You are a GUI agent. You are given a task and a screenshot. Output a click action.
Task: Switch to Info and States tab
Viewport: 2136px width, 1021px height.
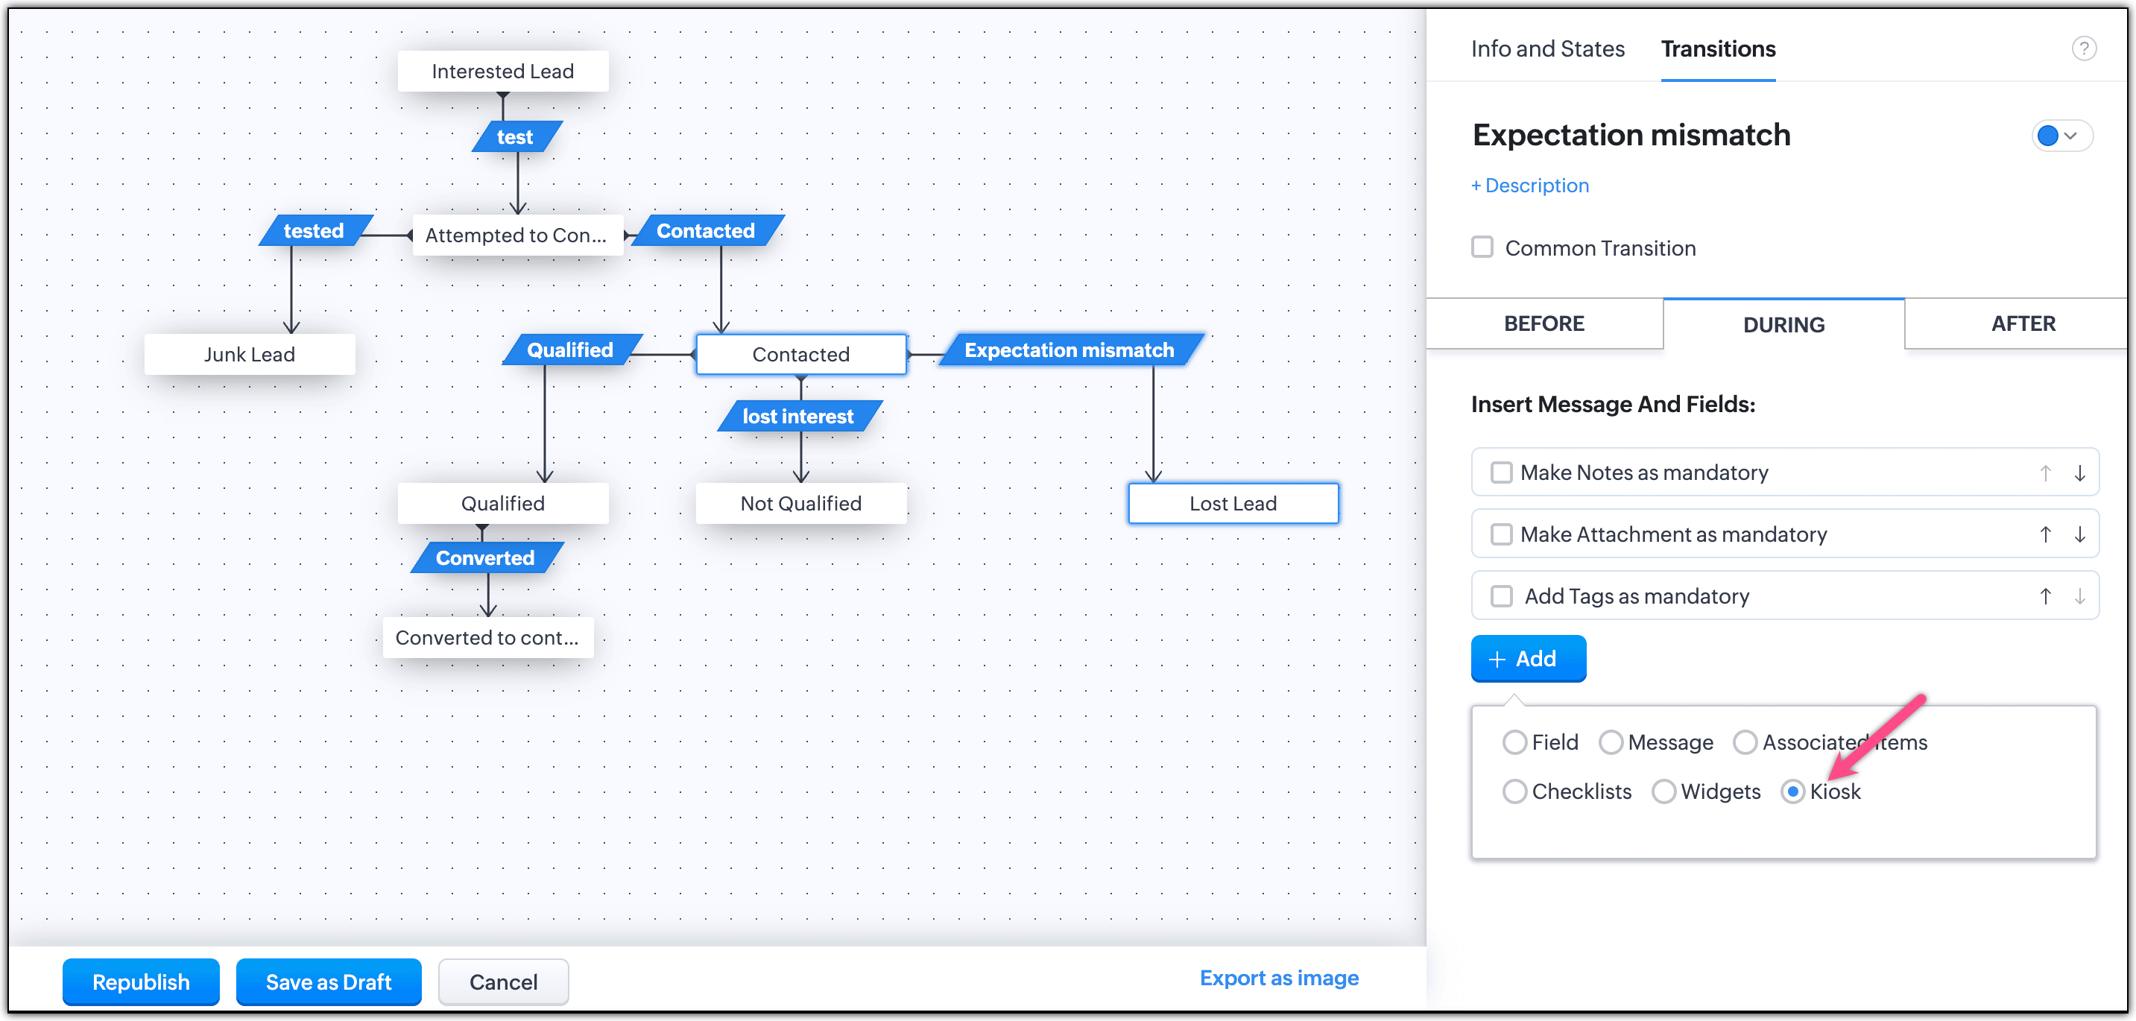(1547, 49)
